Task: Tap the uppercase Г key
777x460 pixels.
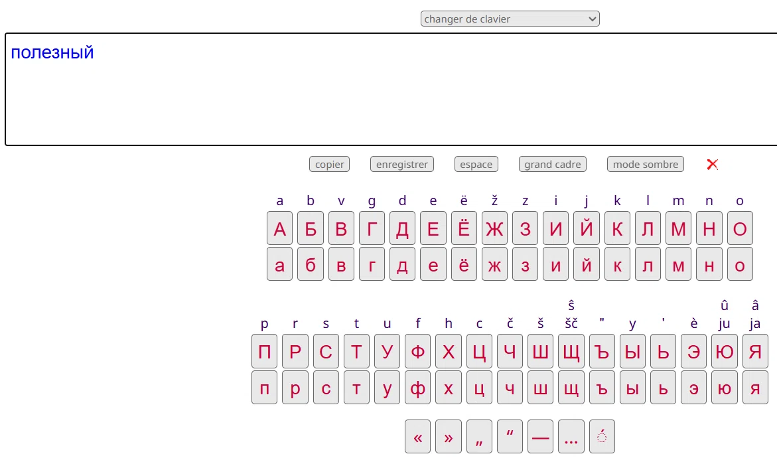Action: (372, 228)
